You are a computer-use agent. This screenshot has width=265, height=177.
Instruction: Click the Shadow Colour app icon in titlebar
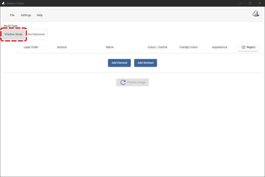[3, 3]
